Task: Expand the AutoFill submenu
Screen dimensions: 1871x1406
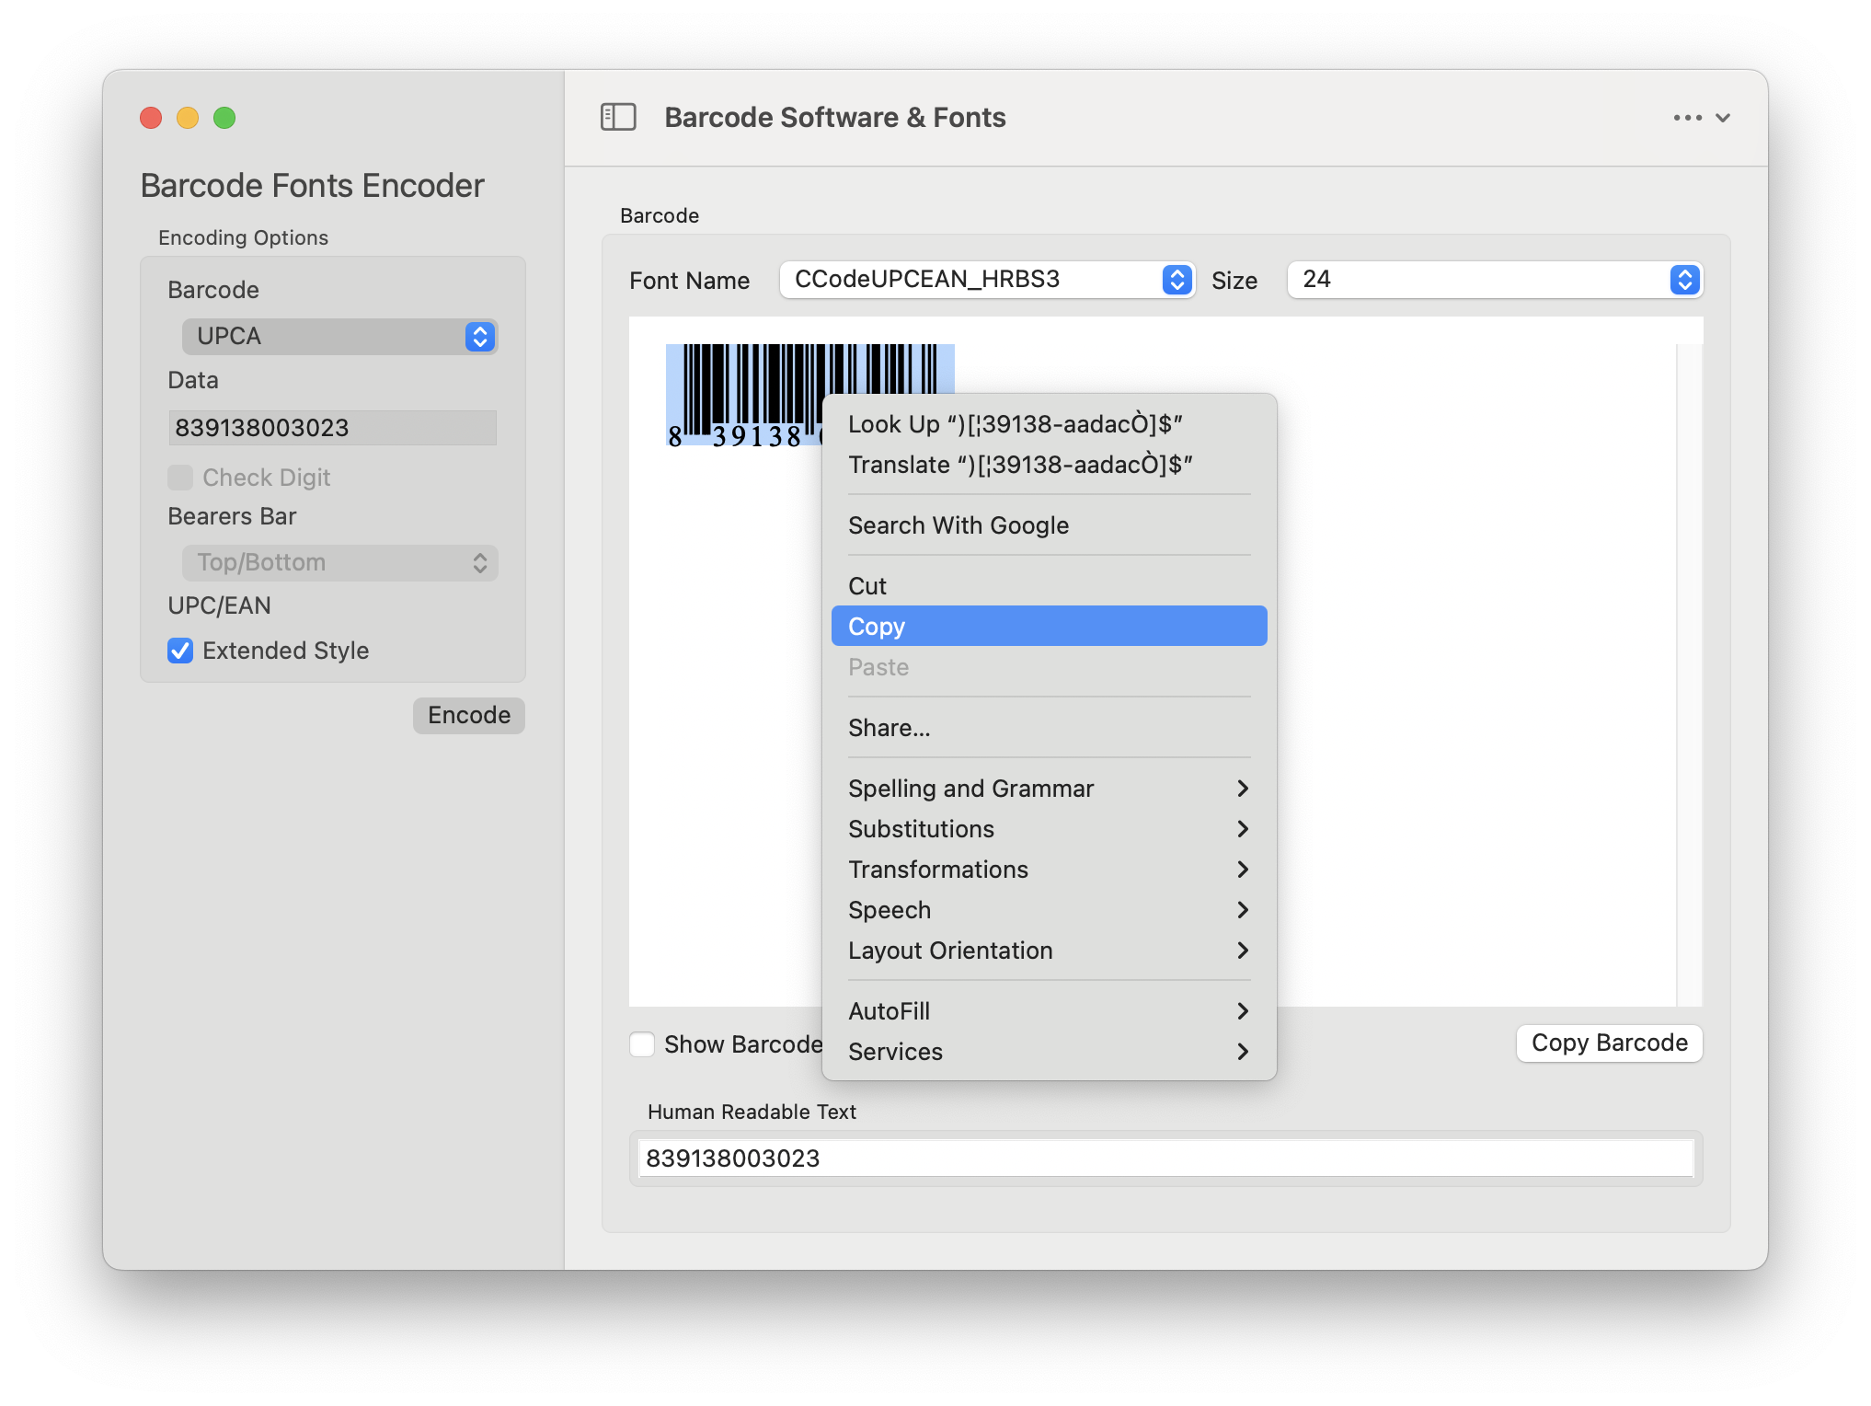Action: click(1049, 1011)
